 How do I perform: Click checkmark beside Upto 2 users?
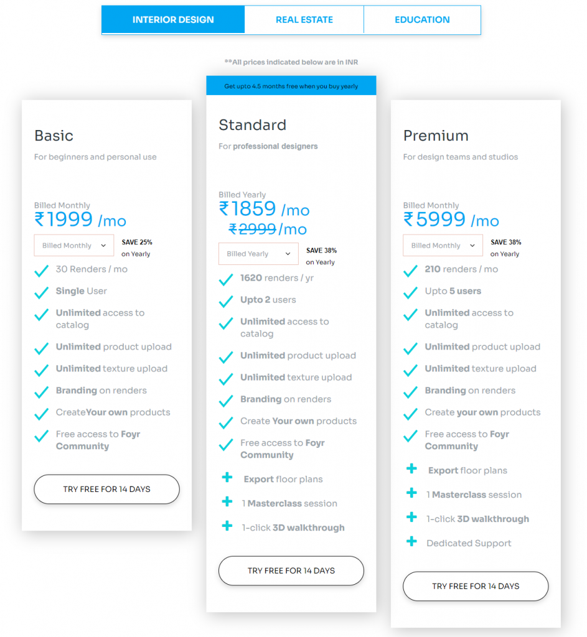[x=226, y=301]
